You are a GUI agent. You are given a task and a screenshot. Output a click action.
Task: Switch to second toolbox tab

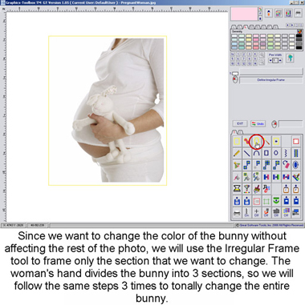[240, 132]
